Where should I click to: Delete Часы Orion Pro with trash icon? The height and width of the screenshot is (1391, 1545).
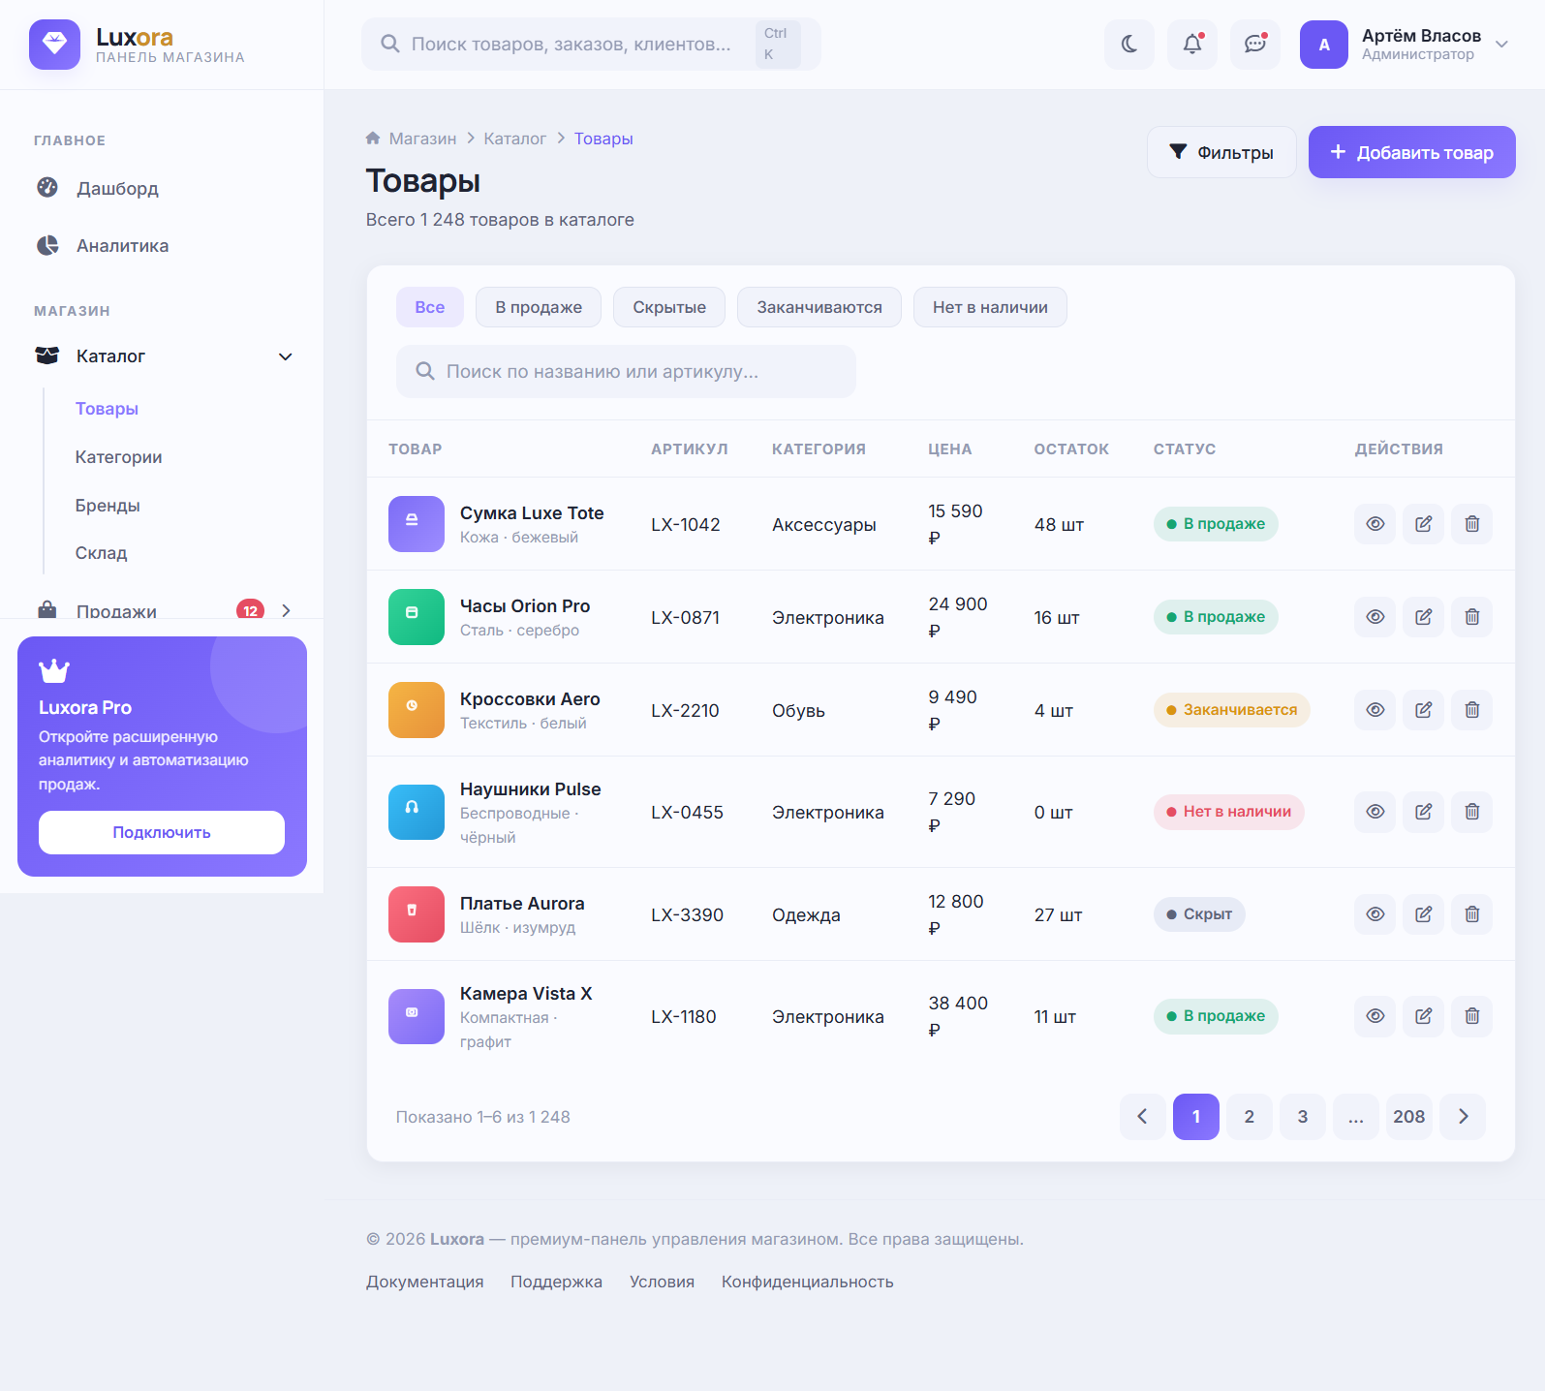pyautogui.click(x=1472, y=617)
